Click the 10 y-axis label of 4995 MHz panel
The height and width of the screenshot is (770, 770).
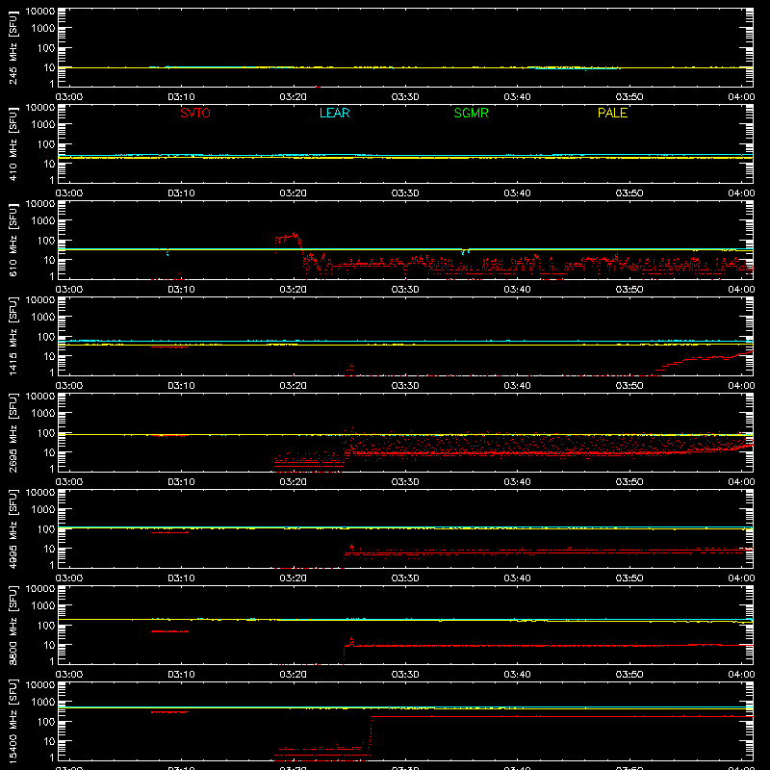[50, 549]
